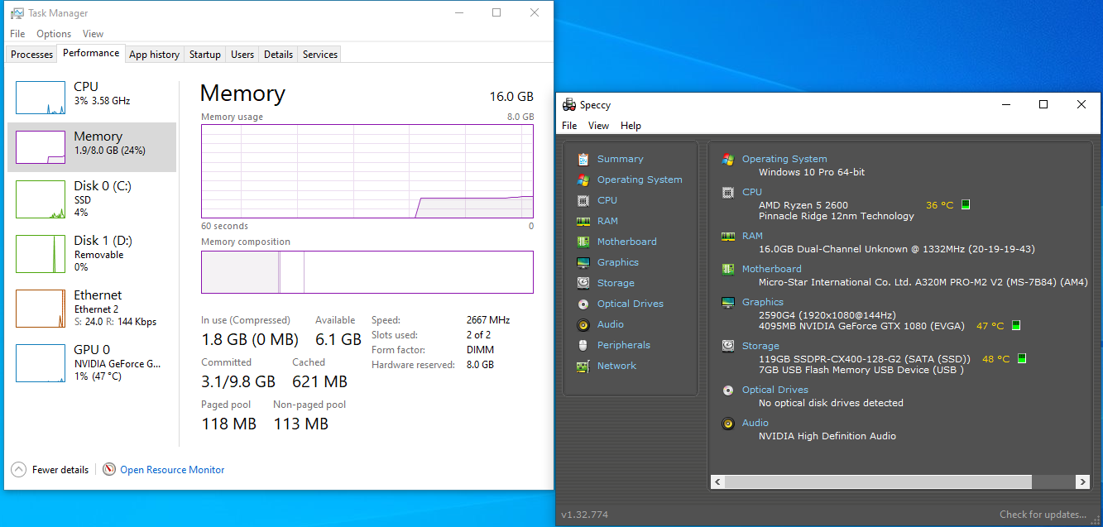Click the CPU chip icon in Speccy sidebar
The width and height of the screenshot is (1103, 527).
click(x=583, y=200)
